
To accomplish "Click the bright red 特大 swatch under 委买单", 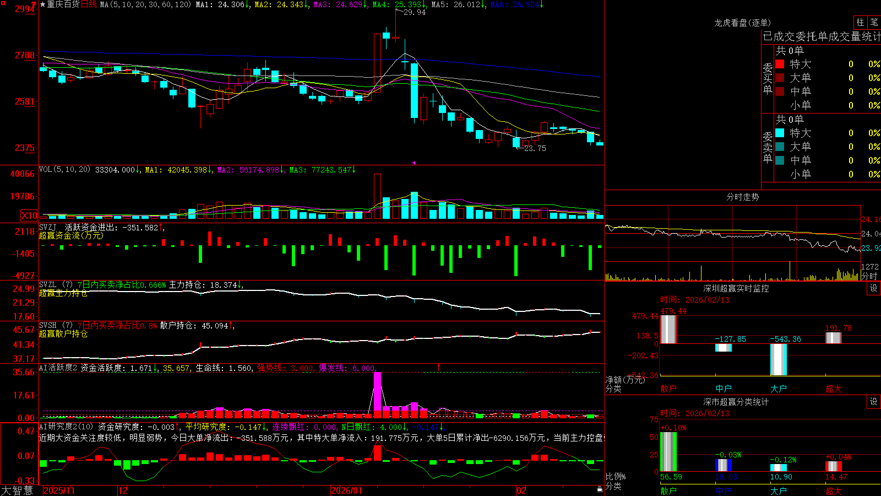I will point(780,64).
